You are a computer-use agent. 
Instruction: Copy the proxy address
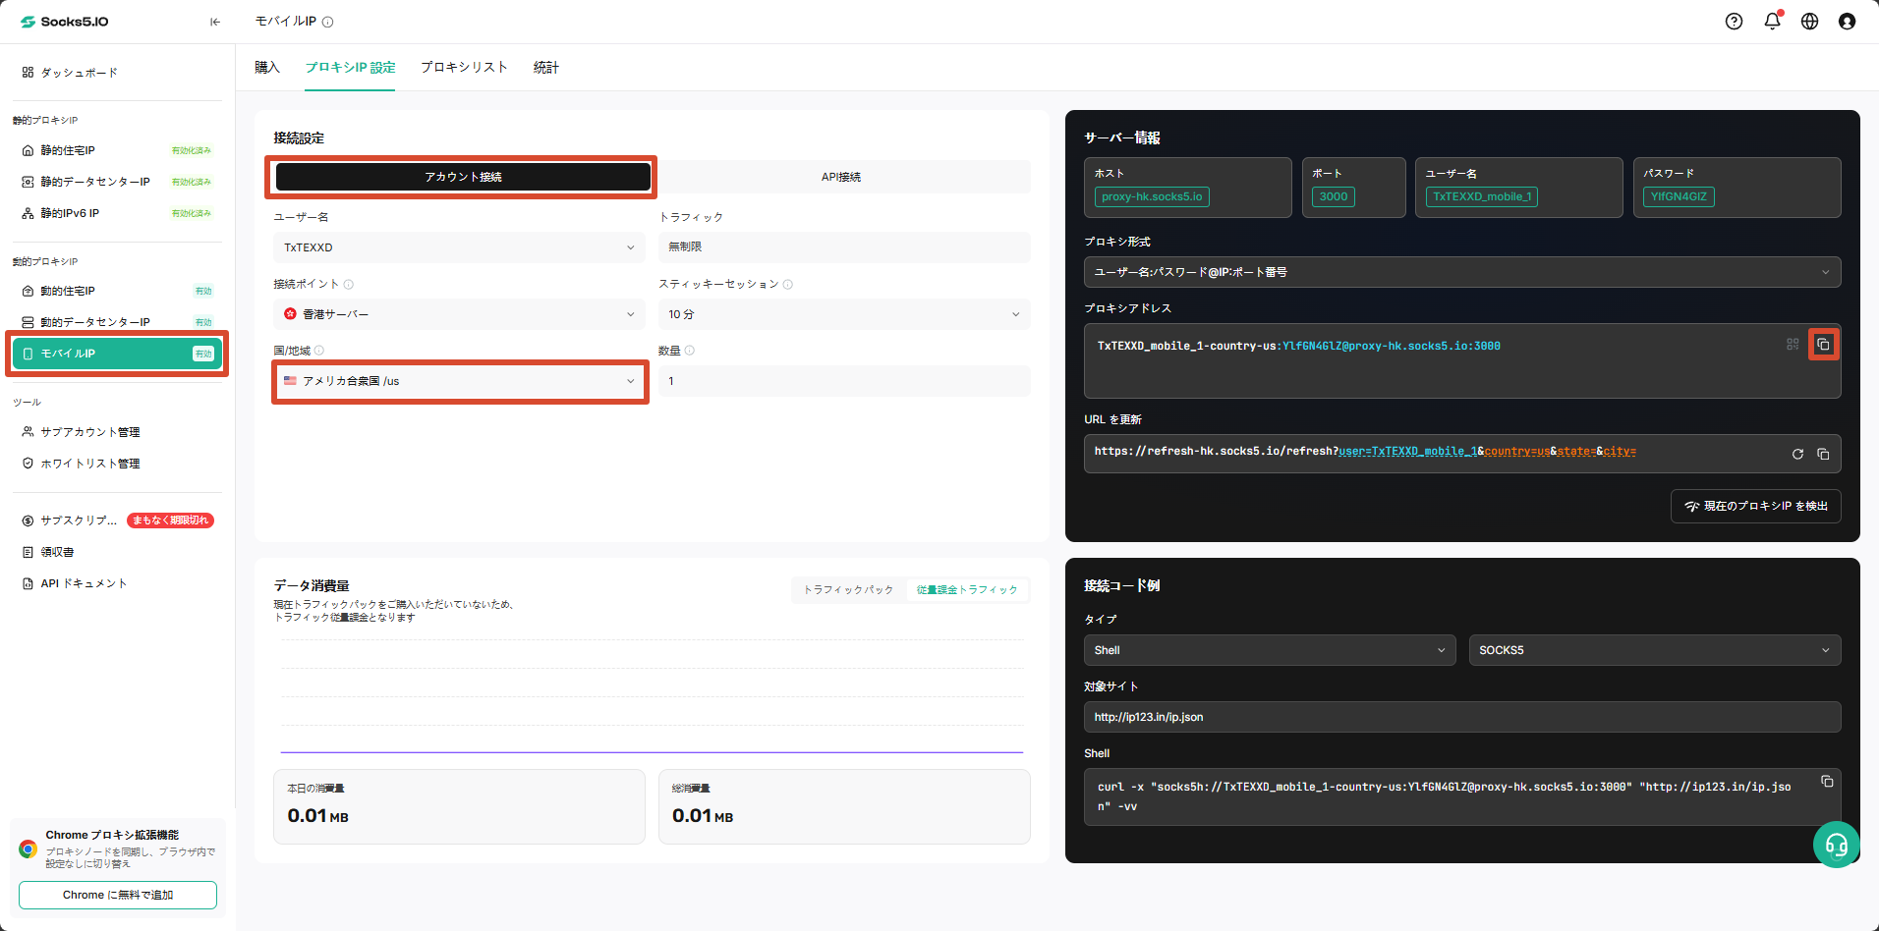tap(1823, 345)
